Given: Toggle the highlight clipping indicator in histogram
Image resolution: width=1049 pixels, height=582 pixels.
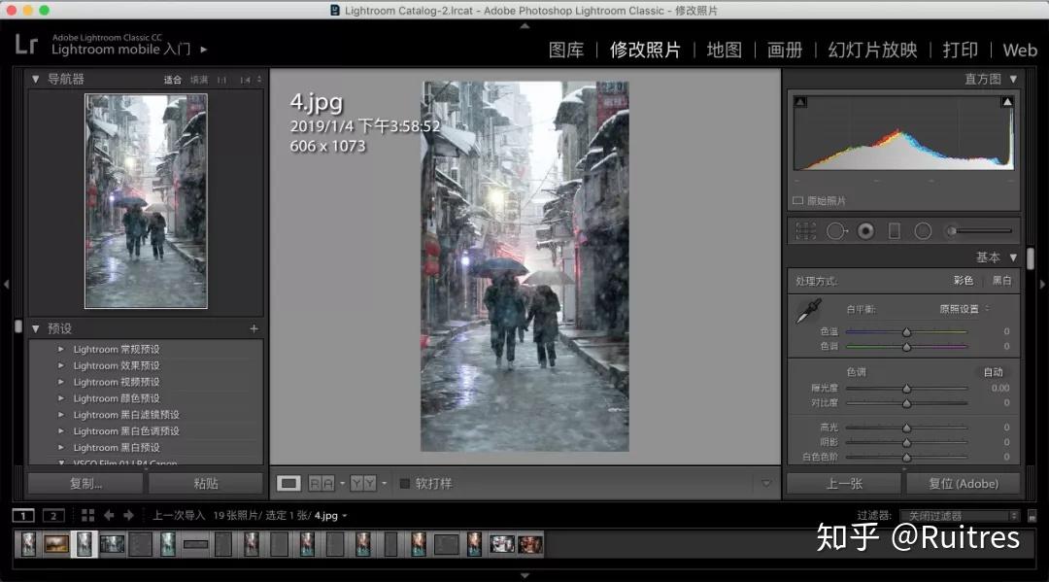Looking at the screenshot, I should point(1007,102).
